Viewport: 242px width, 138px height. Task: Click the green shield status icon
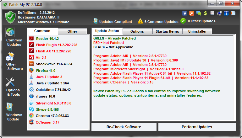coord(10,17)
